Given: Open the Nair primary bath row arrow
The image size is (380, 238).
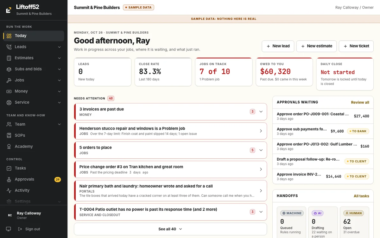Looking at the screenshot, I should pos(261,191).
